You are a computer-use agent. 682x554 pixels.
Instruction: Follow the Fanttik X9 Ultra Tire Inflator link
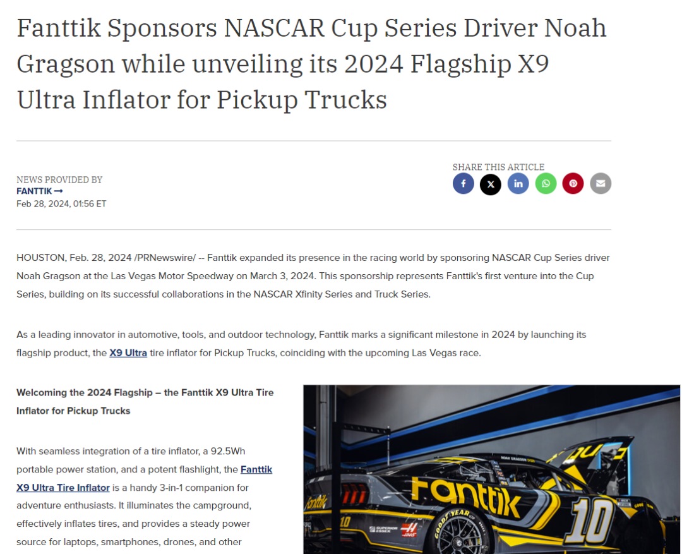click(145, 479)
